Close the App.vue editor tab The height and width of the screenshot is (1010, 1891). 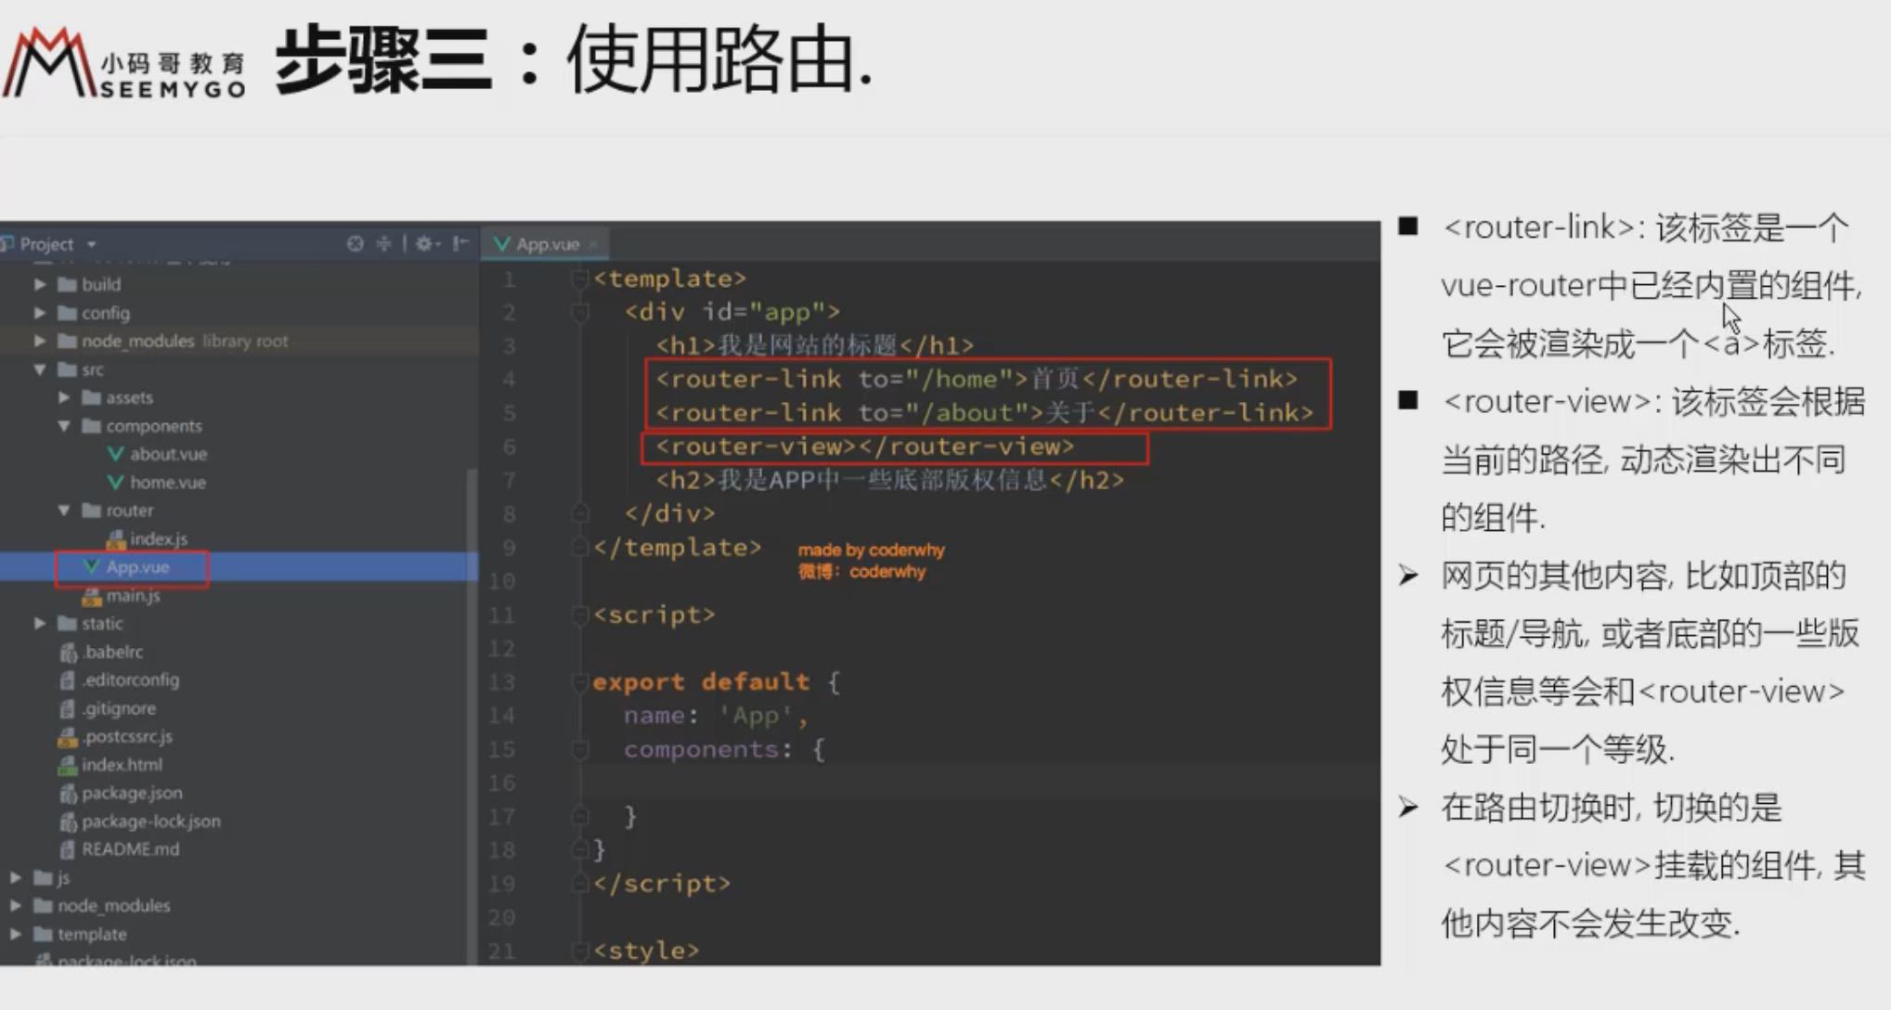point(592,245)
